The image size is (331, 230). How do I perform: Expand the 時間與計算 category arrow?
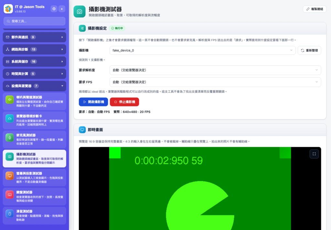[x=62, y=74]
